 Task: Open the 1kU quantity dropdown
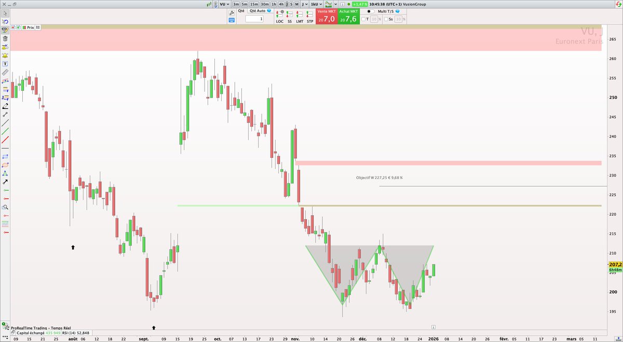point(316,4)
